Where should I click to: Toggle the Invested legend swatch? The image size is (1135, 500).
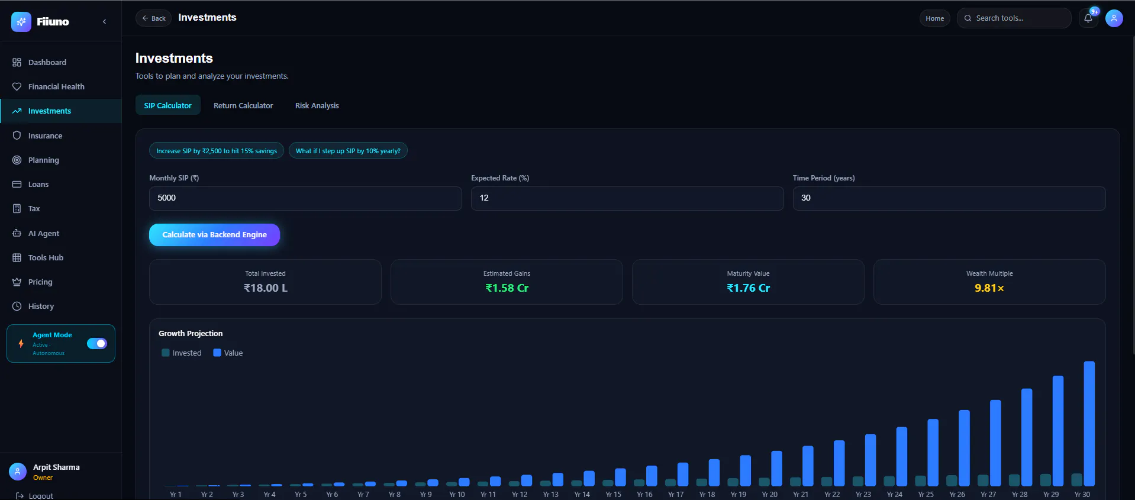point(166,353)
